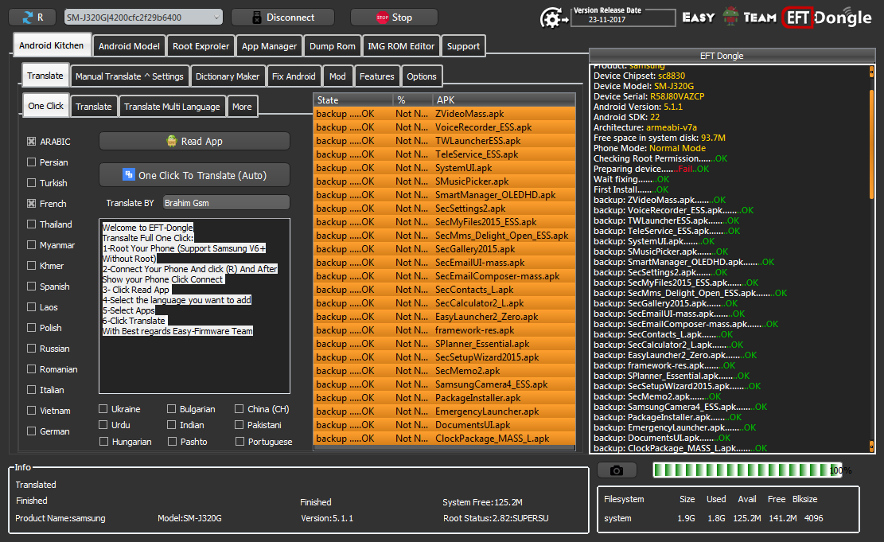884x542 pixels.
Task: Open the App Manager tab
Action: click(269, 46)
